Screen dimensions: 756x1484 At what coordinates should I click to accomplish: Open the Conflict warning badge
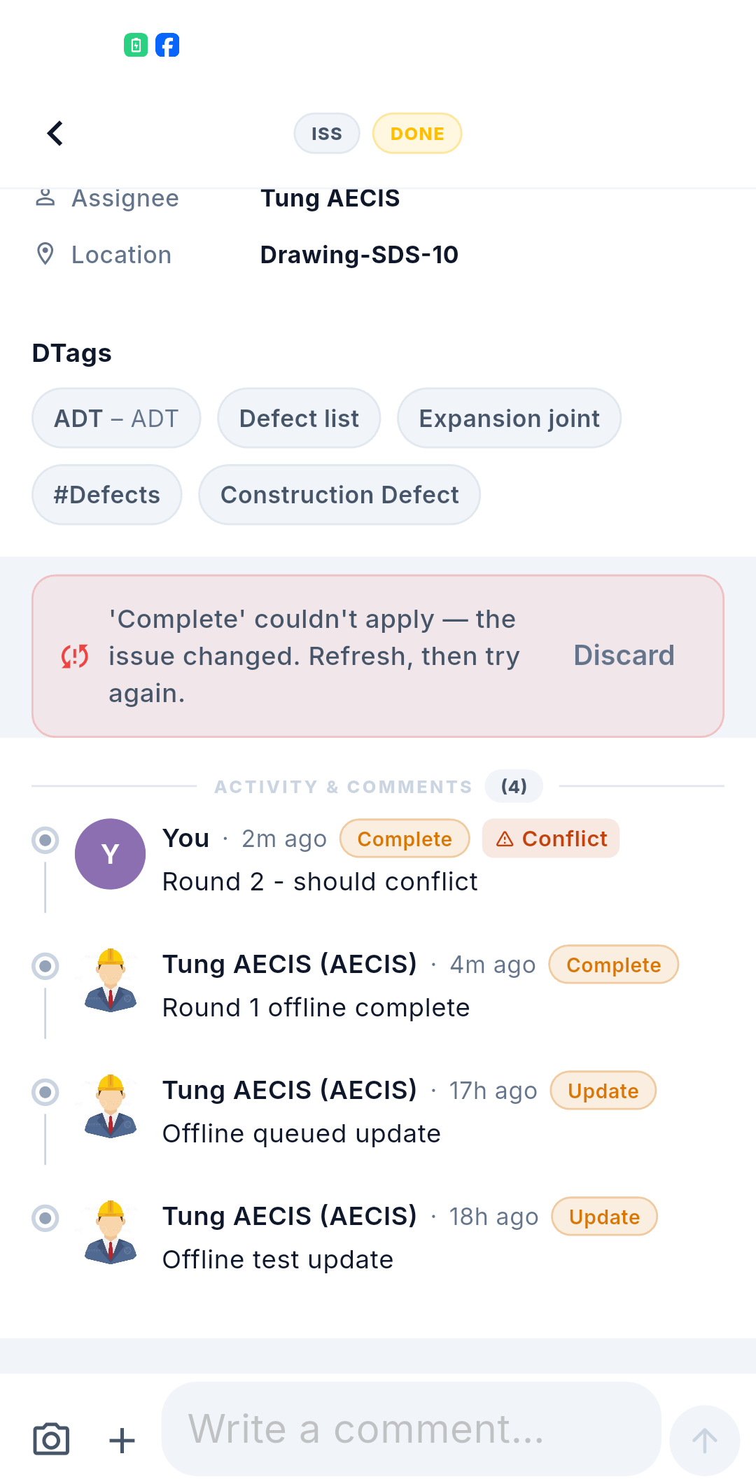point(551,839)
